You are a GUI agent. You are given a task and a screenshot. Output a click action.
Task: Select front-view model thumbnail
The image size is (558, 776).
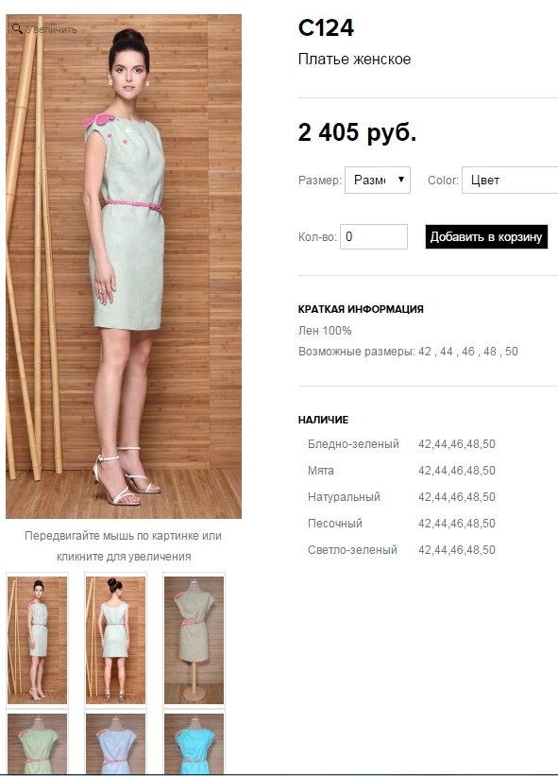pyautogui.click(x=37, y=639)
